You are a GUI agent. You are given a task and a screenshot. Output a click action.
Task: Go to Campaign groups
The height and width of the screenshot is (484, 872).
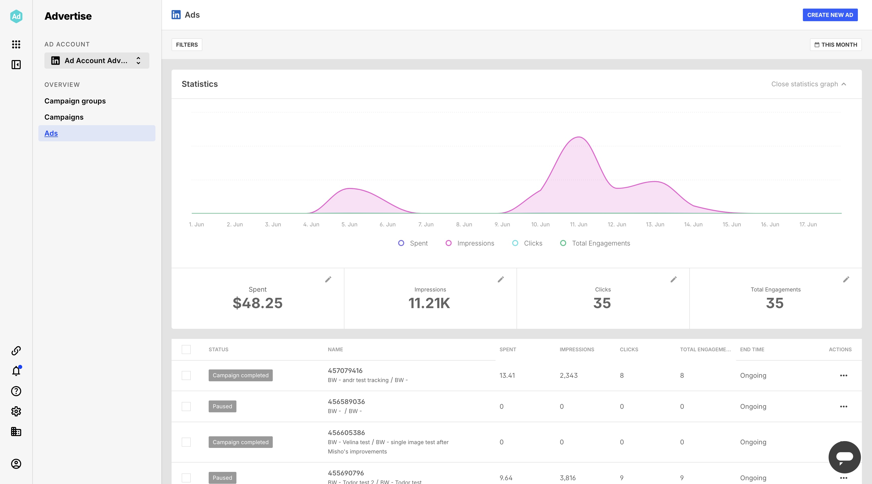[x=75, y=101]
